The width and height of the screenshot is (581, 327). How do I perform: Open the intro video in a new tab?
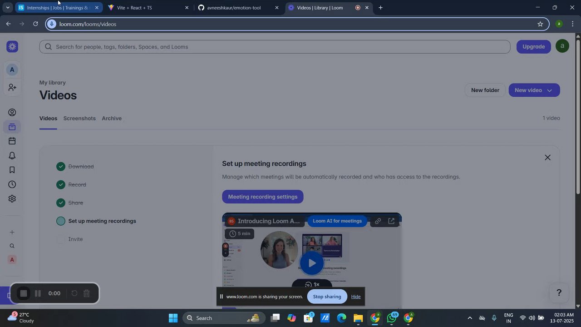tap(391, 221)
